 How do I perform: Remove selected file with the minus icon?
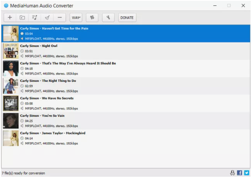pos(60,17)
